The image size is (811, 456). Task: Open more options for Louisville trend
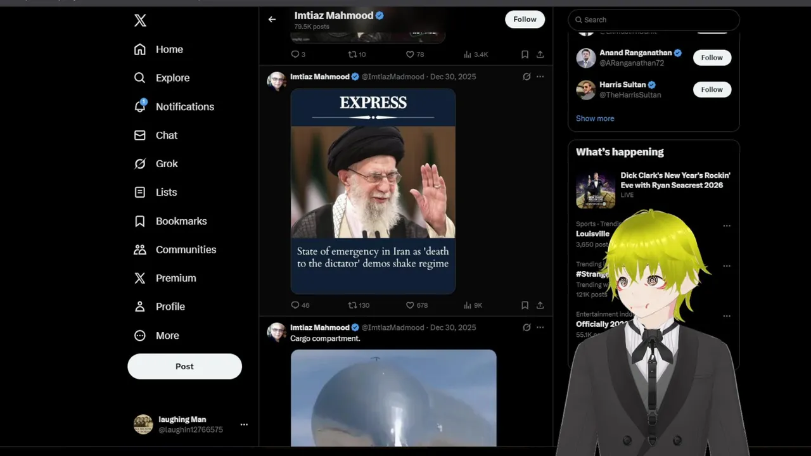[x=727, y=225]
